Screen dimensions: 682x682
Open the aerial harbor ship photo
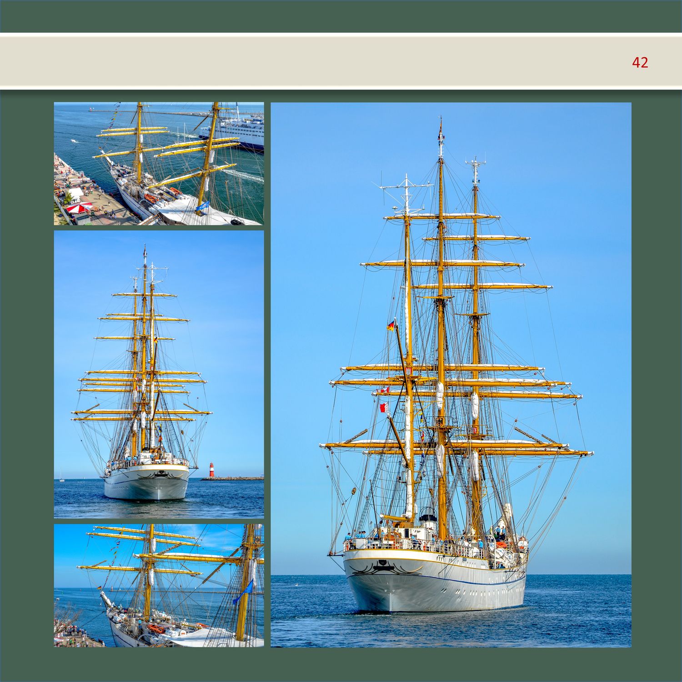tap(159, 164)
